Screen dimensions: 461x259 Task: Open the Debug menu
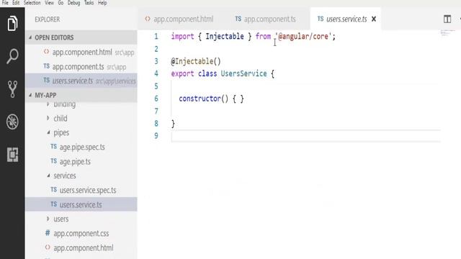[73, 3]
